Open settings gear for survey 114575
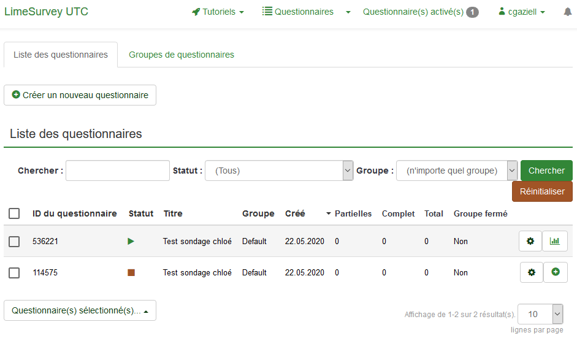 coord(532,272)
